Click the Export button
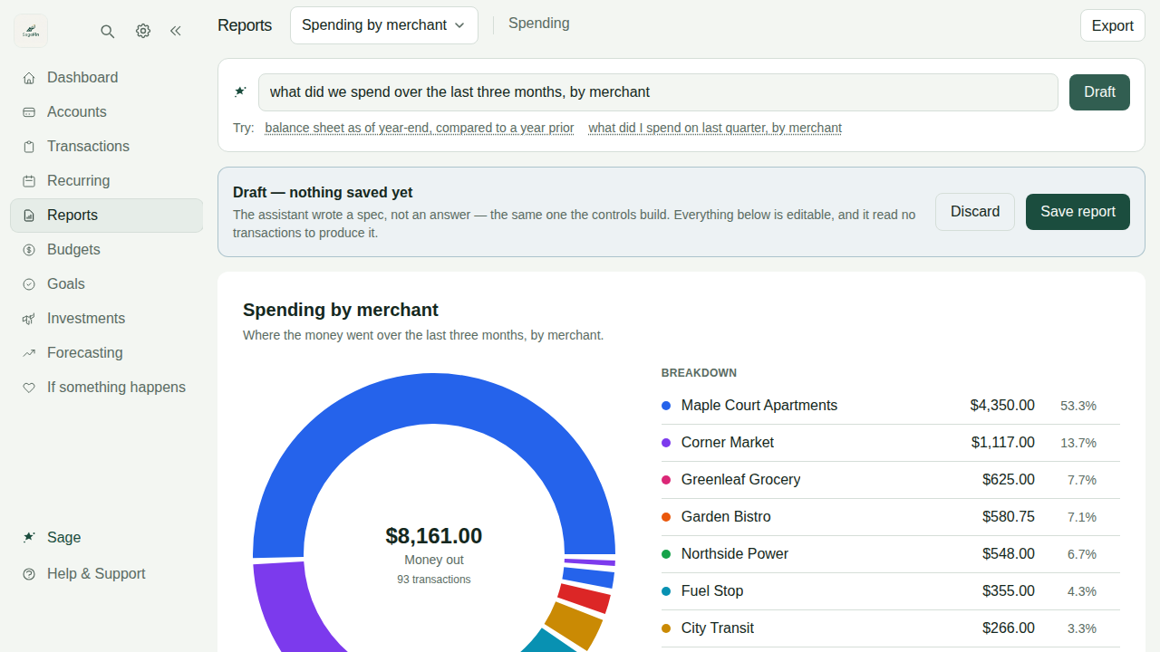The width and height of the screenshot is (1160, 652). click(1113, 25)
